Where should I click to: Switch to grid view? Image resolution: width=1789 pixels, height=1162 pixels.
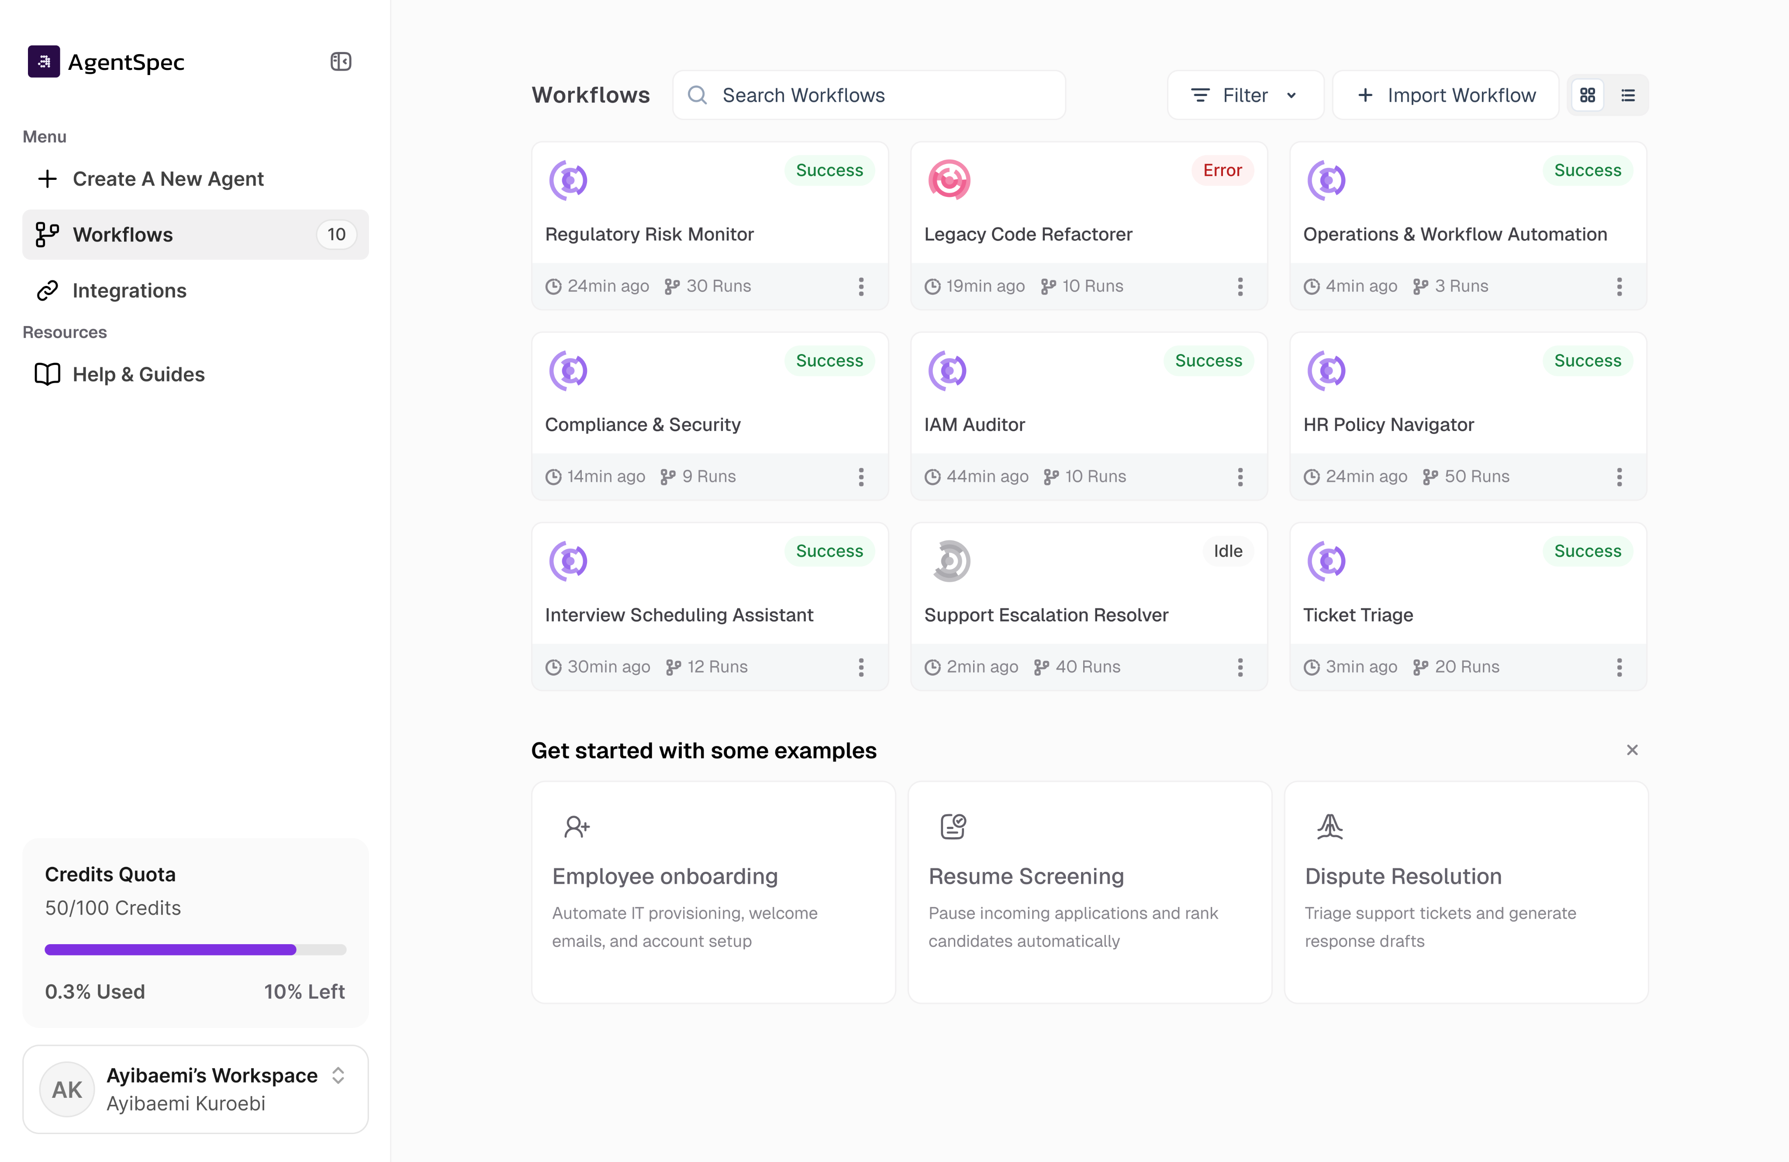[x=1588, y=96]
